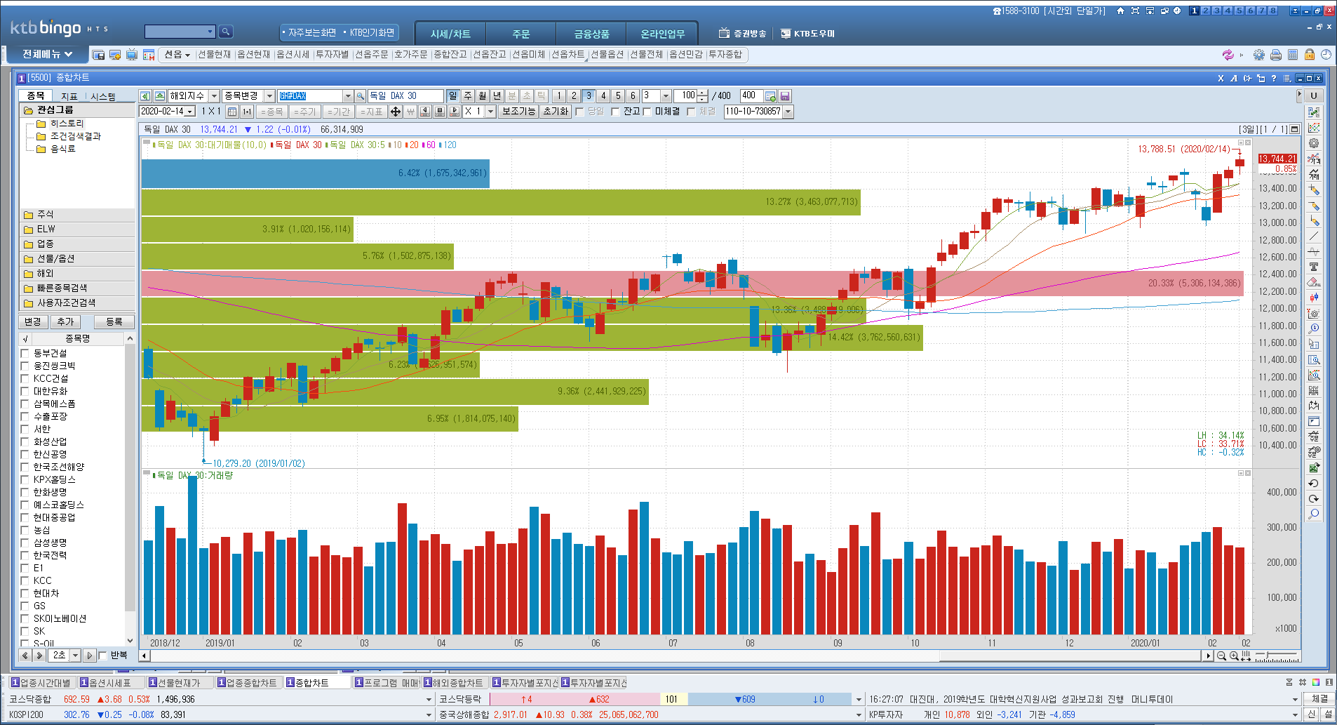Check the 동부건설 list checkbox
The height and width of the screenshot is (725, 1337).
pos(25,353)
